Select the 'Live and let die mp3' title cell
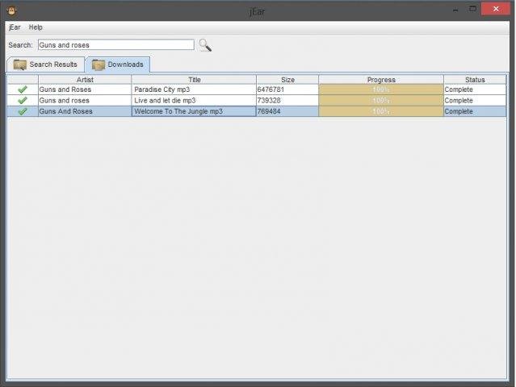The image size is (516, 387). point(194,100)
